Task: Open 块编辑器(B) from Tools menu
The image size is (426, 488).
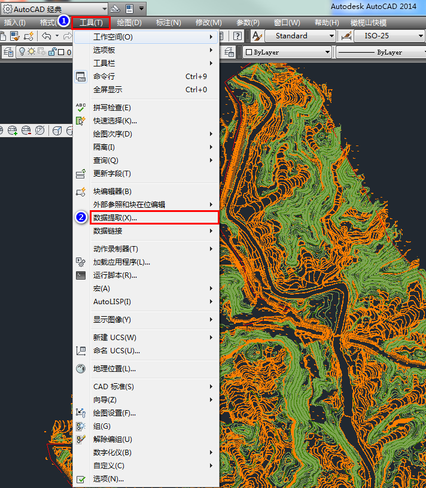Action: click(147, 192)
